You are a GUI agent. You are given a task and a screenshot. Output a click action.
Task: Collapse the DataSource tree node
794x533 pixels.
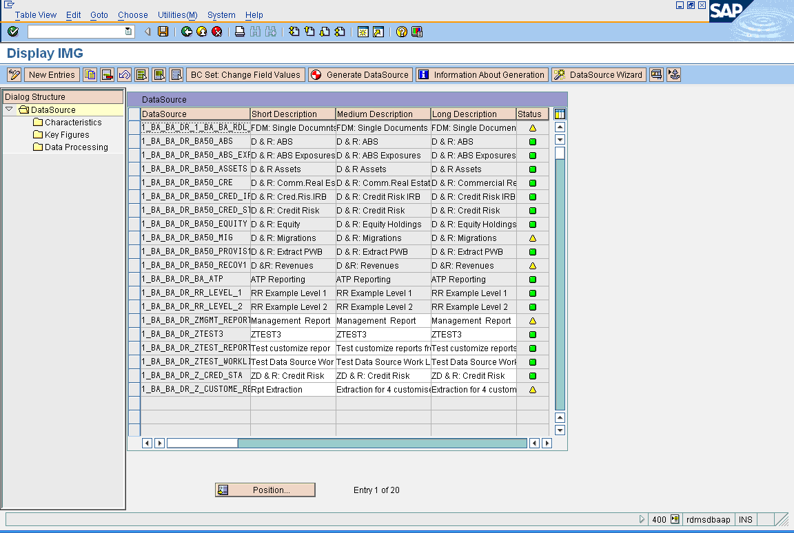[x=9, y=109]
